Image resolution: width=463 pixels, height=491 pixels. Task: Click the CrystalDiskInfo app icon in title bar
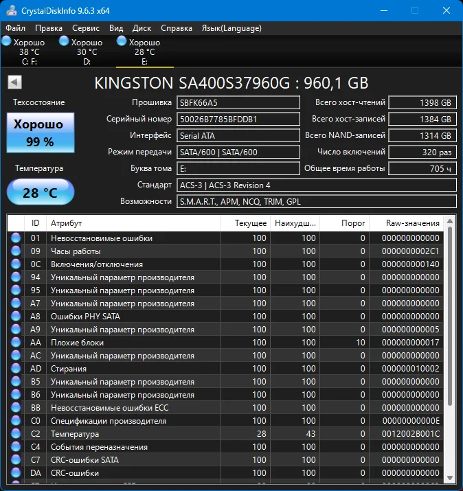coord(12,11)
